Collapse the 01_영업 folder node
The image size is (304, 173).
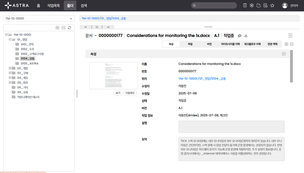click(x=10, y=39)
